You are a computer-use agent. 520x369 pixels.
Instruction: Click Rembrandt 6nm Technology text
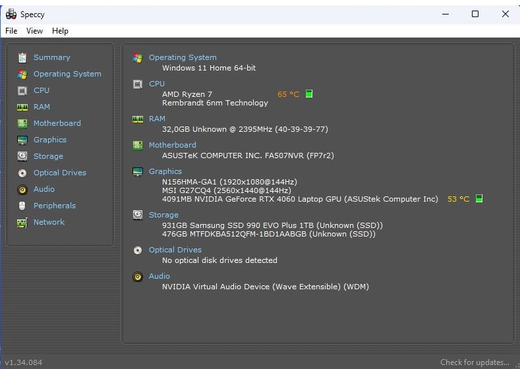pyautogui.click(x=215, y=103)
